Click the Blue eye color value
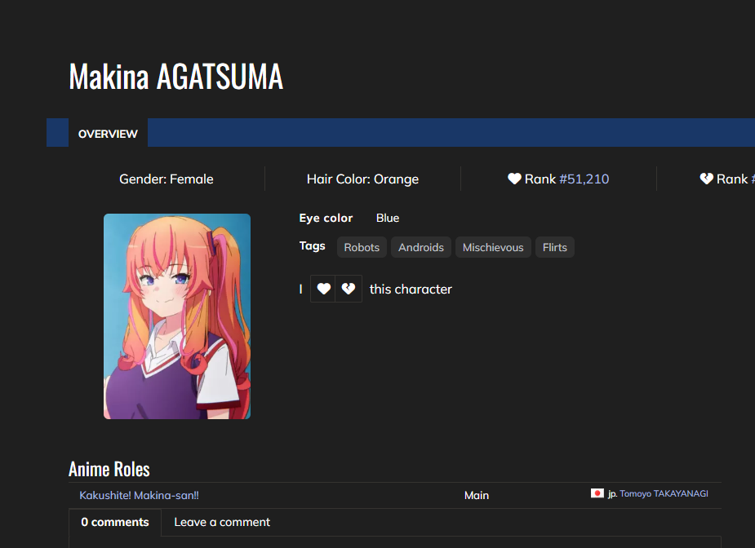Screen dimensions: 755x548 pyautogui.click(x=388, y=218)
